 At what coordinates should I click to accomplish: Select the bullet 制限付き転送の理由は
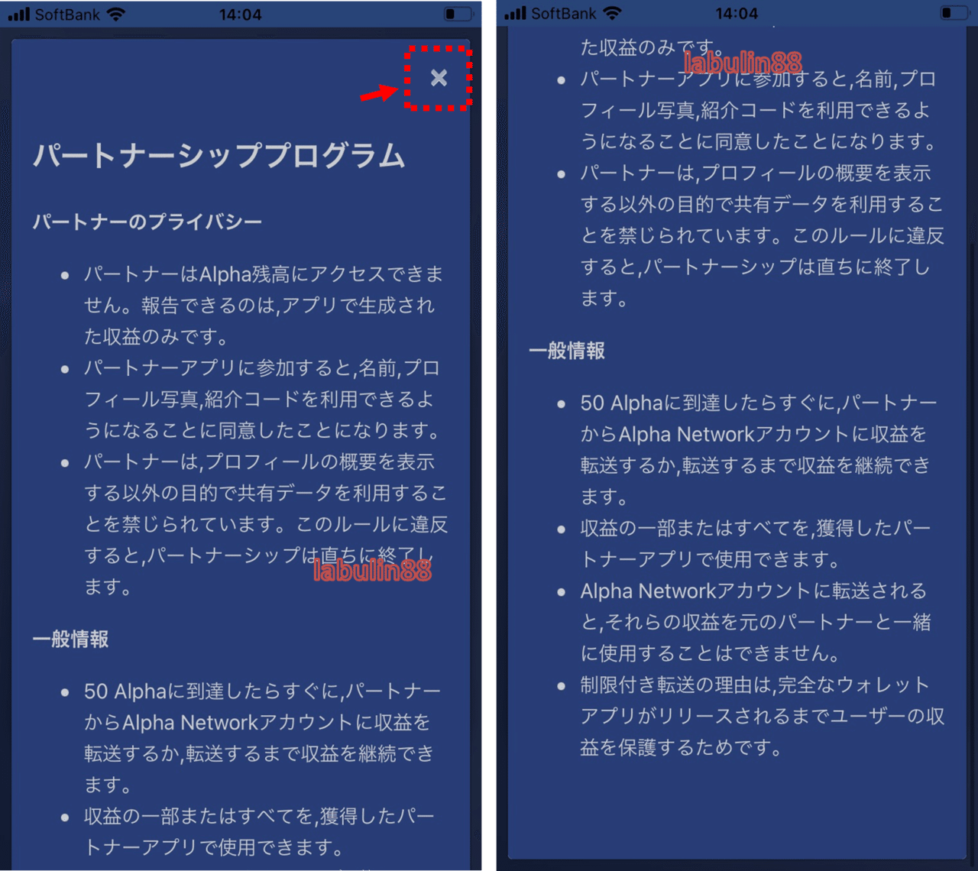click(763, 716)
